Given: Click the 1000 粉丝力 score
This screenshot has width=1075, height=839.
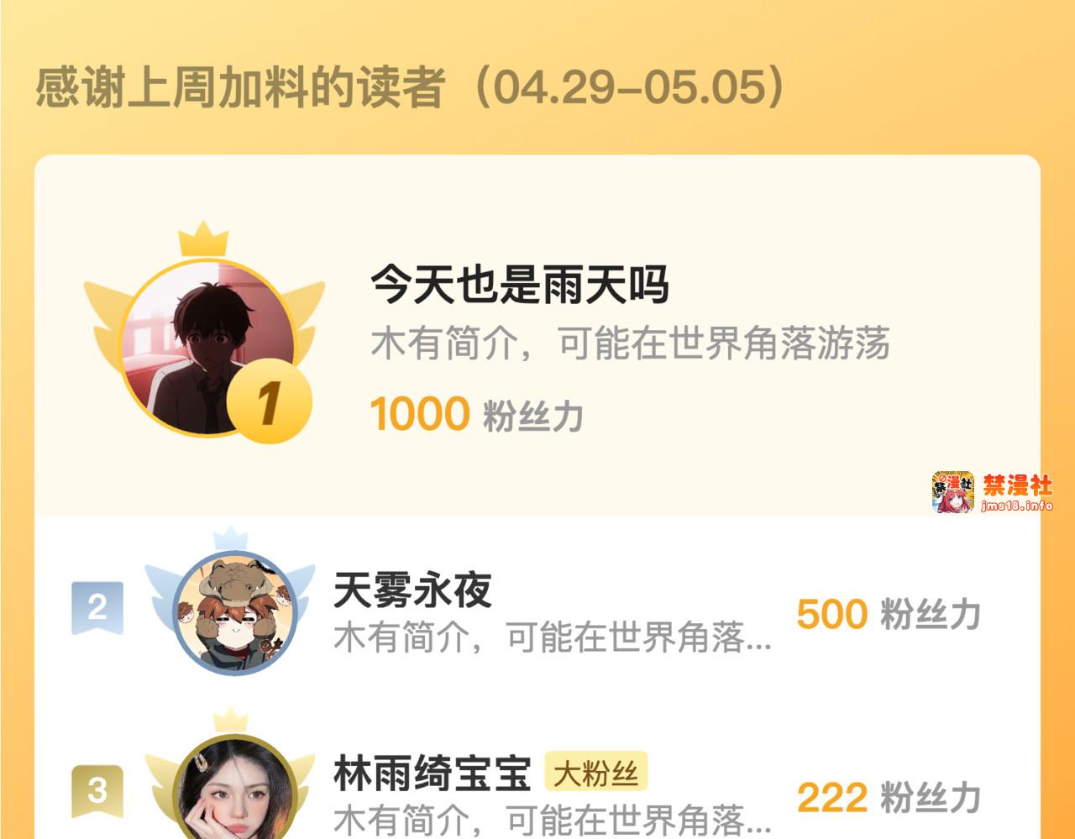Looking at the screenshot, I should point(476,415).
